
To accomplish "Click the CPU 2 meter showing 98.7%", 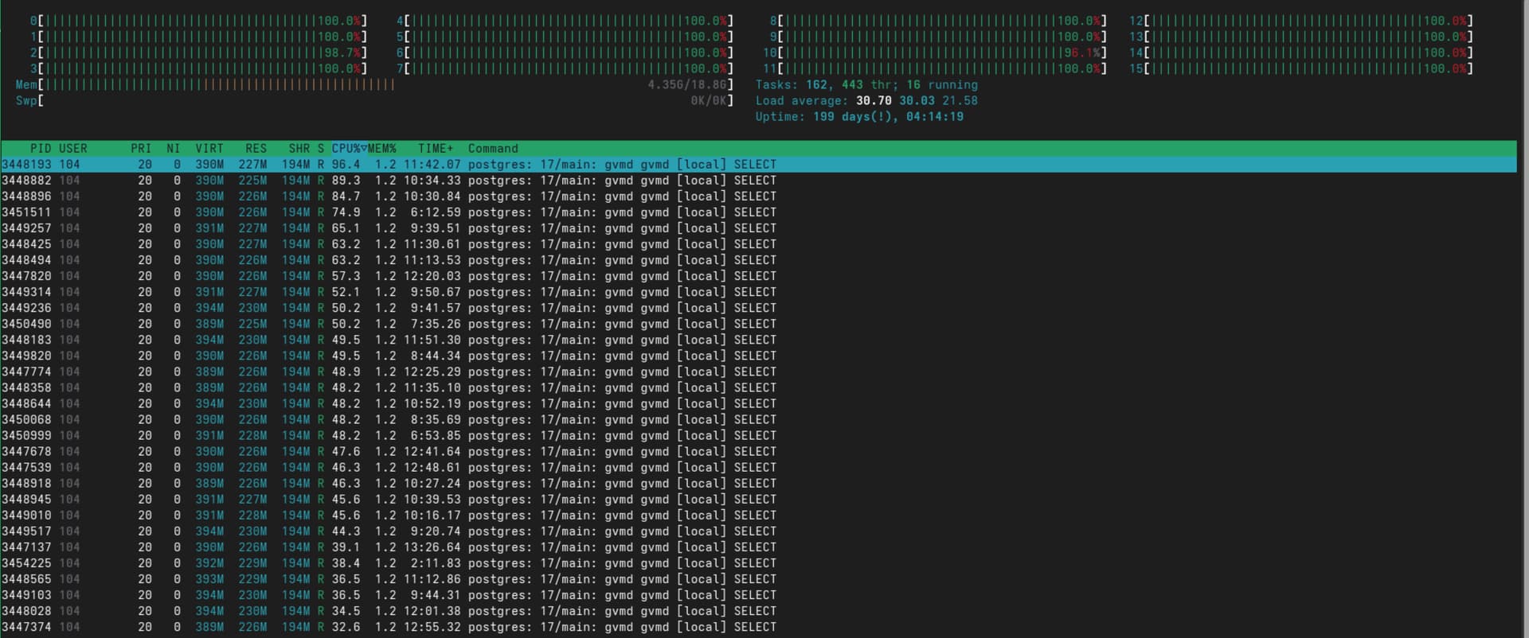I will point(198,53).
